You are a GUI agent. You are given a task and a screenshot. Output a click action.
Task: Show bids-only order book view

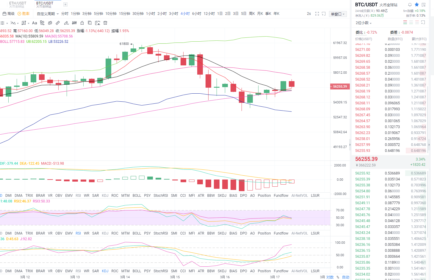pyautogui.click(x=411, y=22)
